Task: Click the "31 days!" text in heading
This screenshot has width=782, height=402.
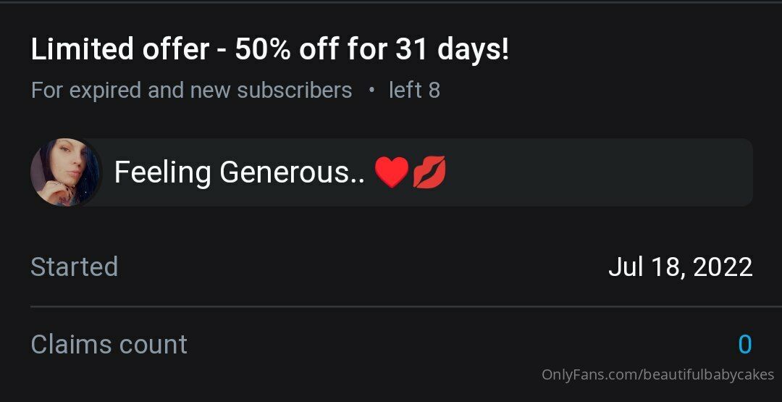Action: [453, 49]
